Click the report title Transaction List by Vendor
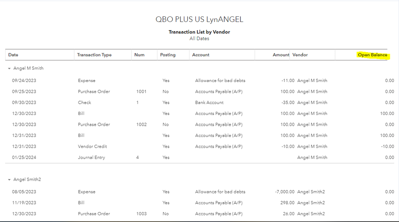 click(x=199, y=32)
